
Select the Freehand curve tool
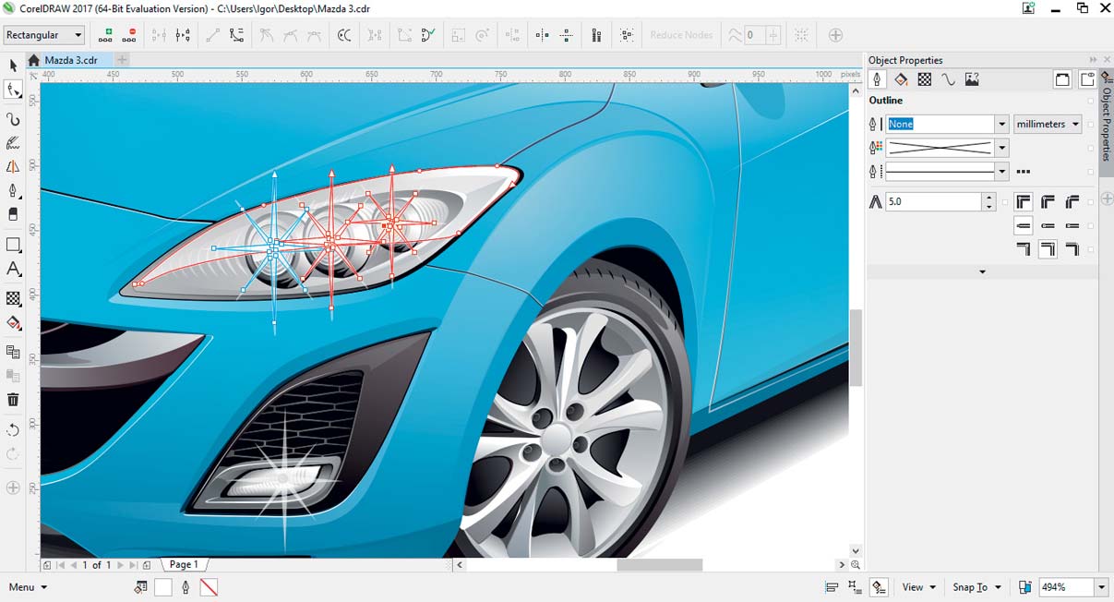point(13,119)
